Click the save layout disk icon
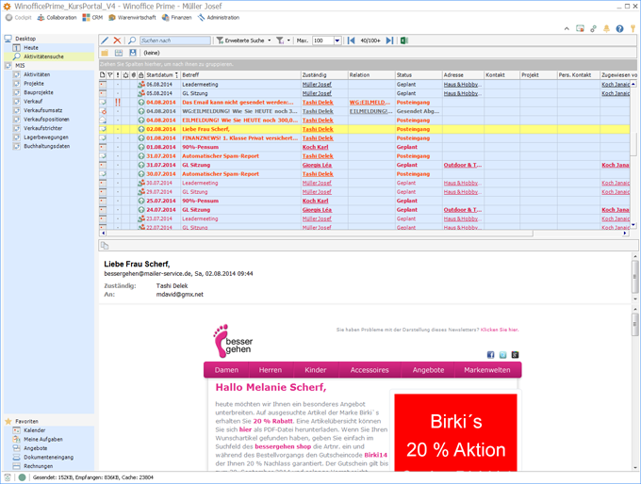 pos(133,53)
